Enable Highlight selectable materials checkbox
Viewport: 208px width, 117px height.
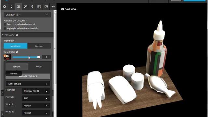tap(5, 28)
